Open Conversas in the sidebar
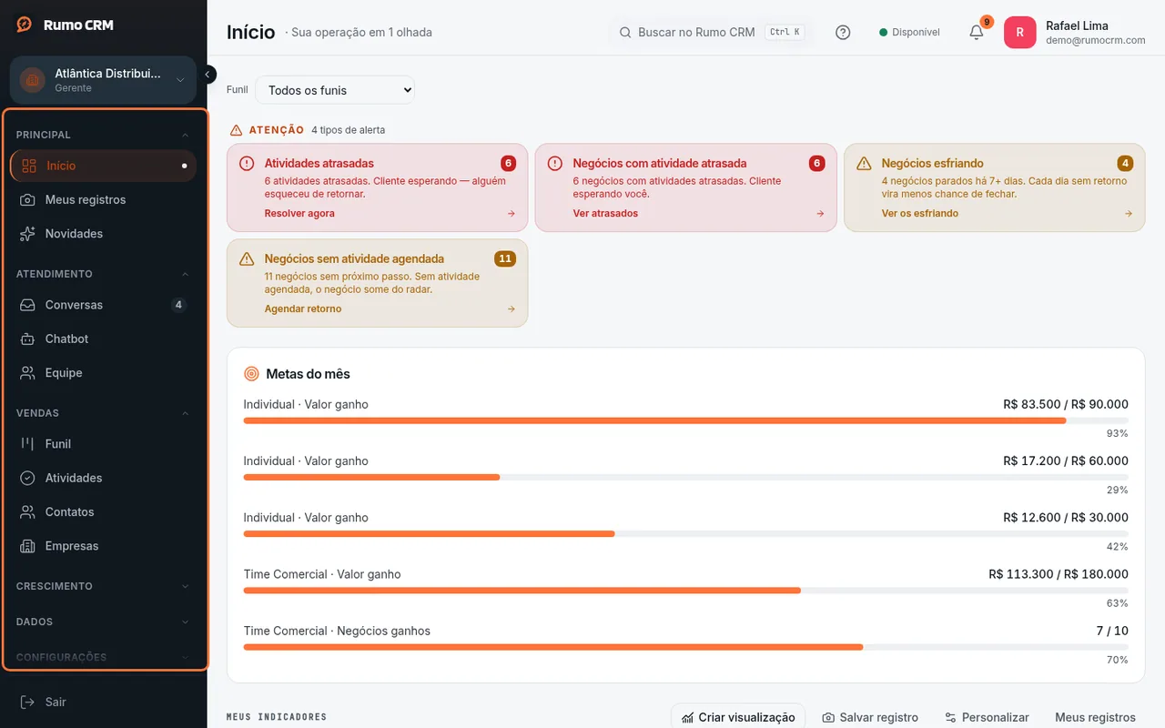 (103, 305)
